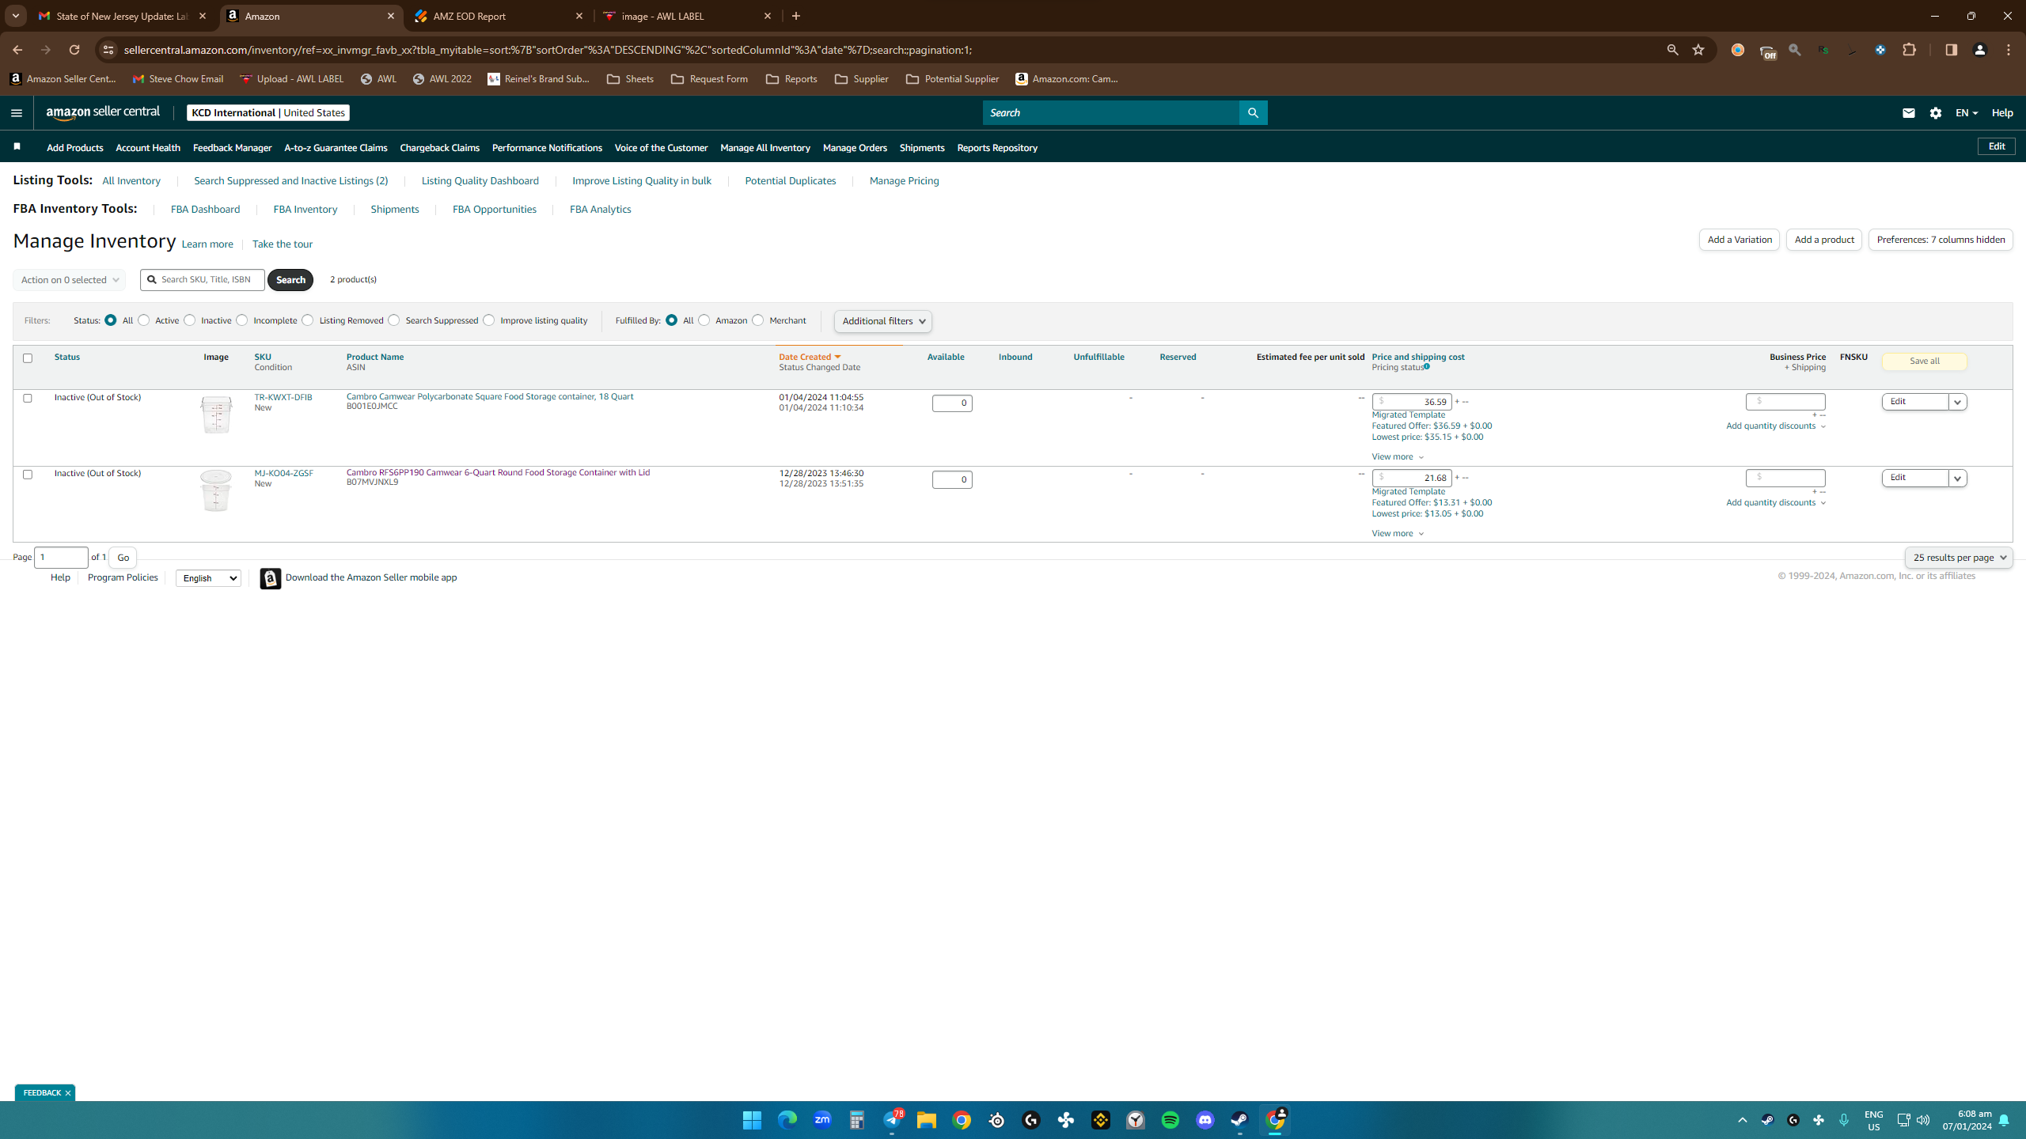Open the EN language menu in header
This screenshot has width=2026, height=1139.
pos(1967,113)
